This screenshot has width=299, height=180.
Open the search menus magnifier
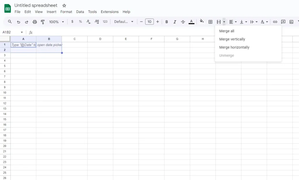click(x=10, y=22)
